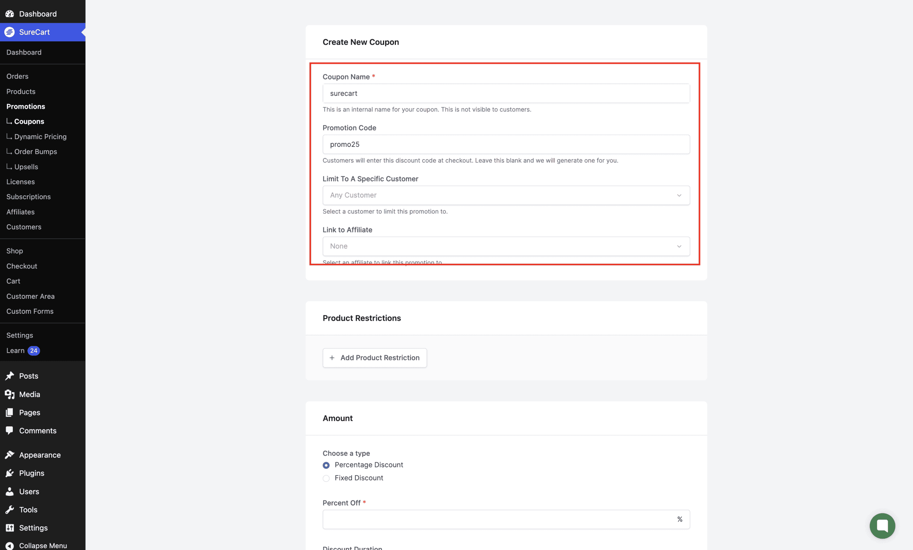Open the Upsells submenu item
This screenshot has height=550, width=913.
(x=26, y=167)
